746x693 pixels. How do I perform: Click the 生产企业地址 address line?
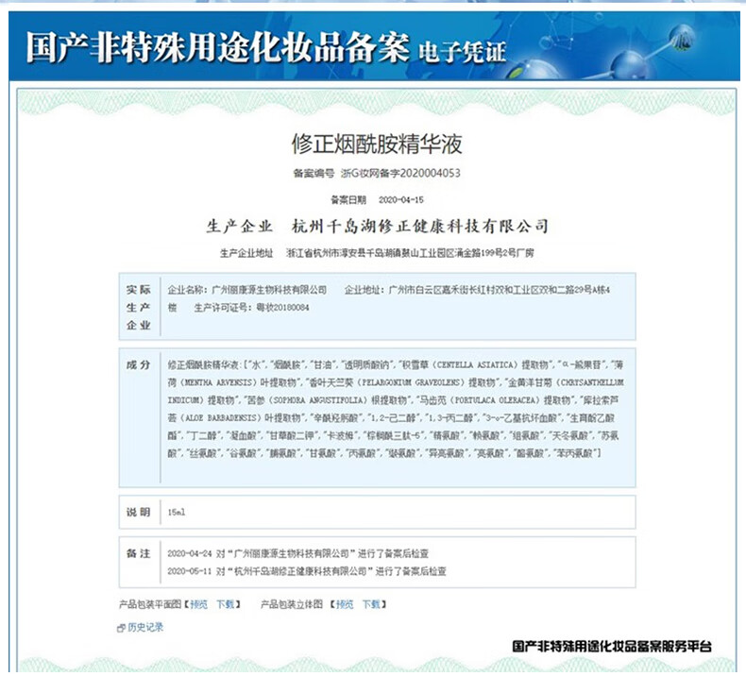pos(377,253)
